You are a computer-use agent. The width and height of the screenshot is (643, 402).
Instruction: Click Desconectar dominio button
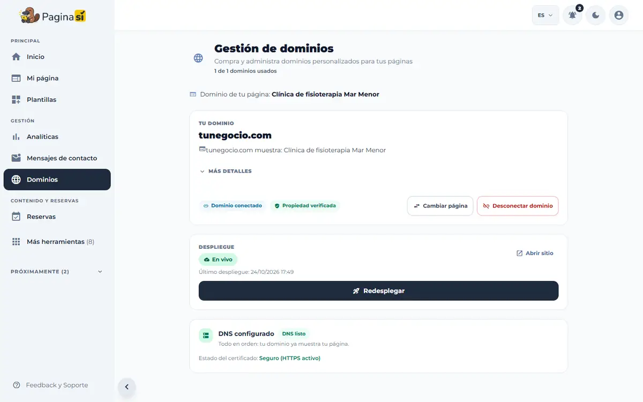pyautogui.click(x=518, y=206)
